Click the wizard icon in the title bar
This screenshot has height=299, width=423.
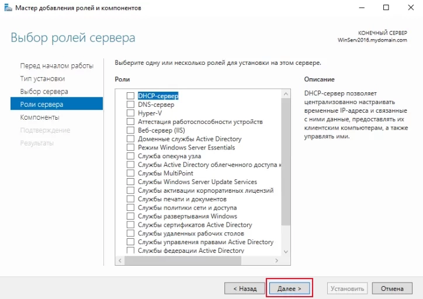8,8
